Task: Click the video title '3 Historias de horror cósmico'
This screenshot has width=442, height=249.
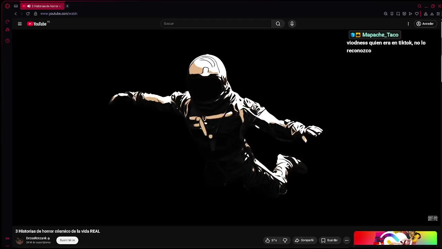Action: pyautogui.click(x=58, y=231)
